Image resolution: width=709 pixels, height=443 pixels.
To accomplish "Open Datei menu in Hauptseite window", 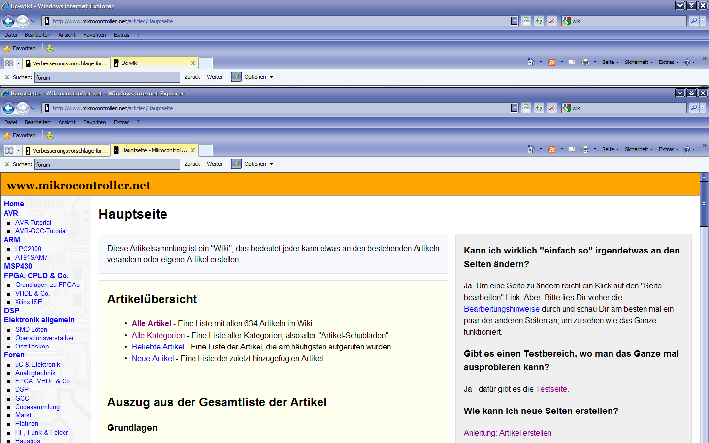I will tap(11, 122).
